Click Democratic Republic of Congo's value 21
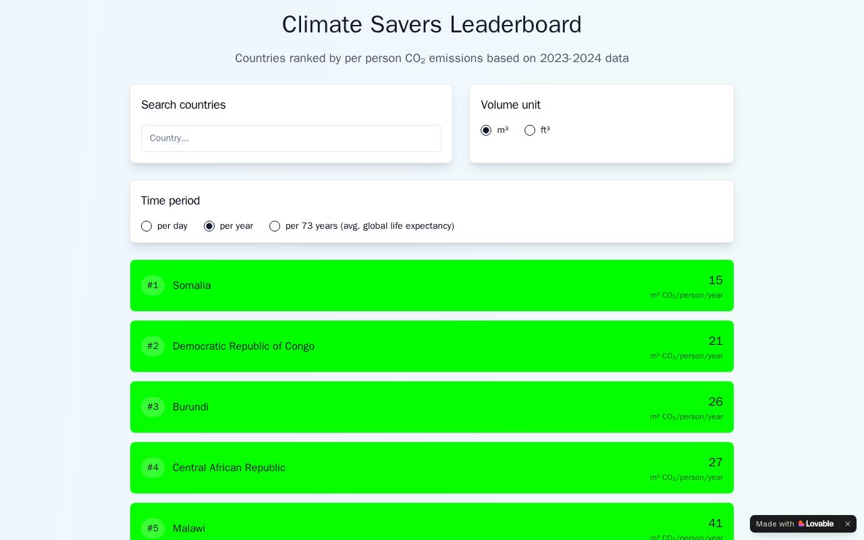The height and width of the screenshot is (540, 864). [715, 341]
